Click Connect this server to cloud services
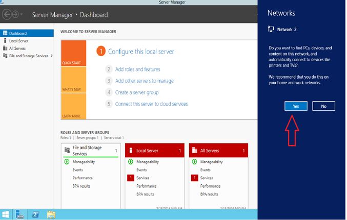Viewport: 347px width, 220px height. pos(151,104)
